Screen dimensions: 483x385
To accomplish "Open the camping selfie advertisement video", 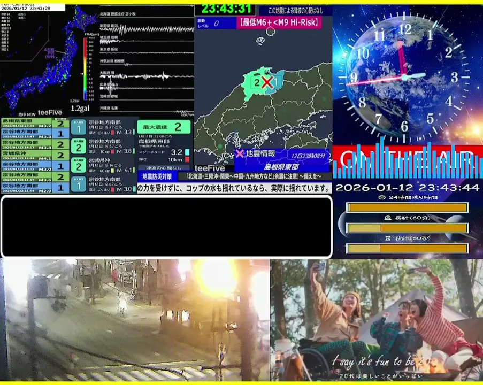I will pos(377,320).
